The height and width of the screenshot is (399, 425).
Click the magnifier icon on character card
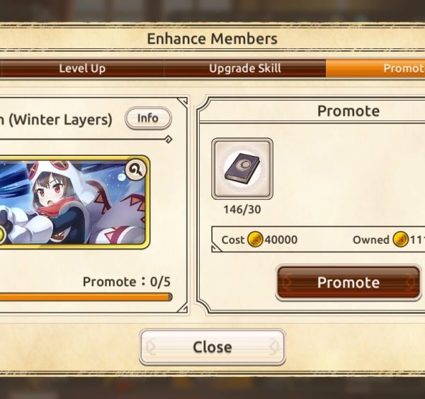(136, 170)
